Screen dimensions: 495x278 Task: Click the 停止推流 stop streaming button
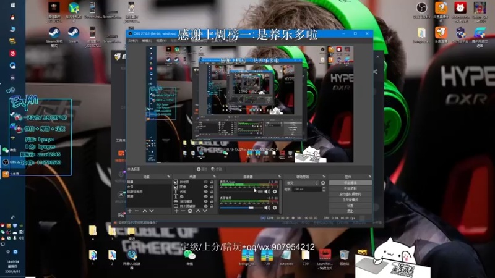[350, 183]
